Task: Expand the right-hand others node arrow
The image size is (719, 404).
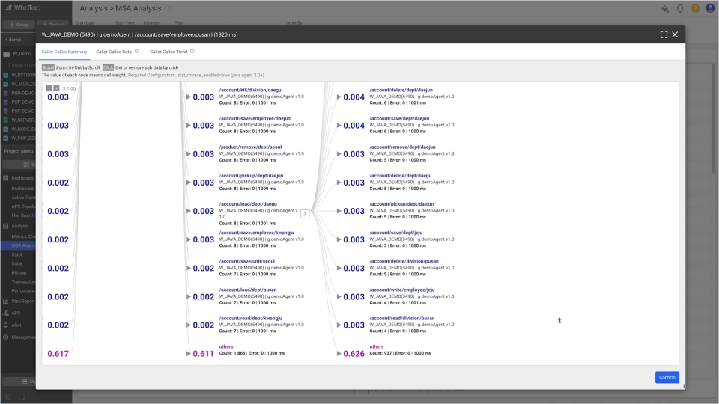Action: point(339,354)
